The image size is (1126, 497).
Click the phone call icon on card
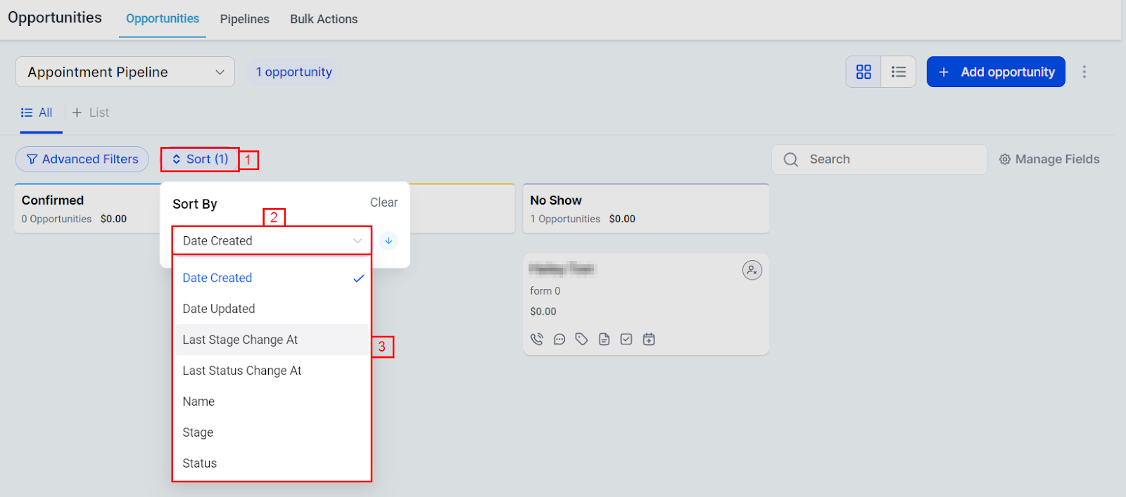(x=537, y=340)
